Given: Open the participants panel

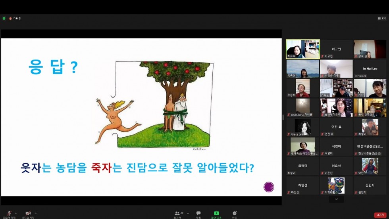Looking at the screenshot, I should [x=178, y=214].
